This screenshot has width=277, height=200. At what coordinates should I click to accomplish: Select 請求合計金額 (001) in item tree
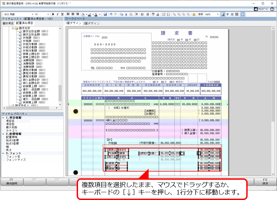pyautogui.click(x=35, y=31)
